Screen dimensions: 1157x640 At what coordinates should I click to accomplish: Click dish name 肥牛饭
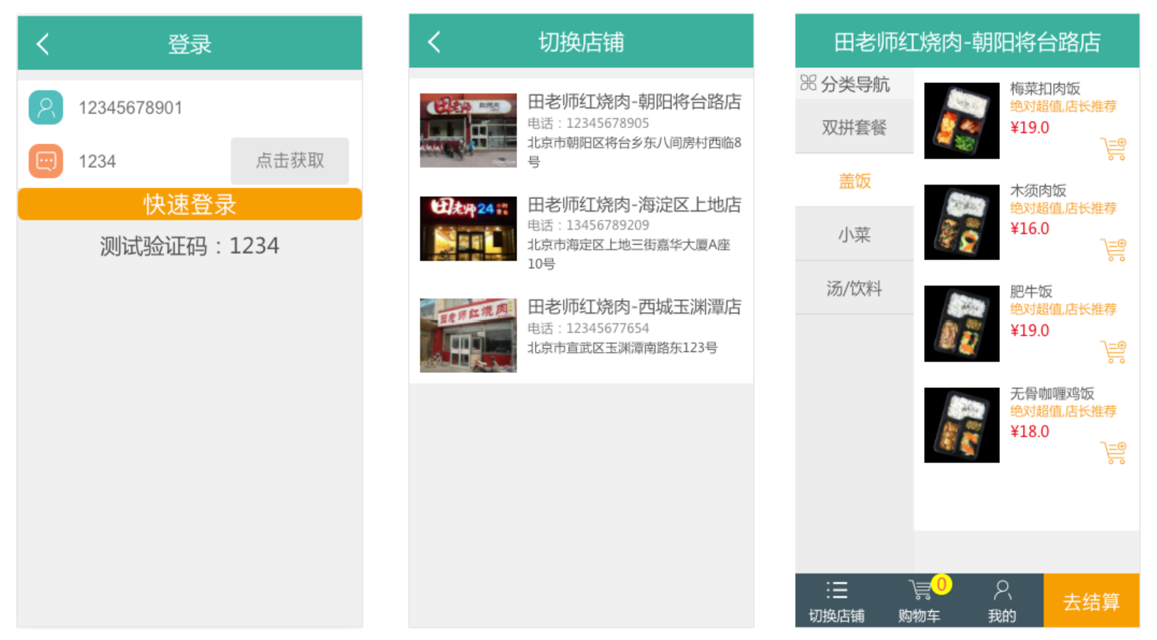coord(1031,291)
